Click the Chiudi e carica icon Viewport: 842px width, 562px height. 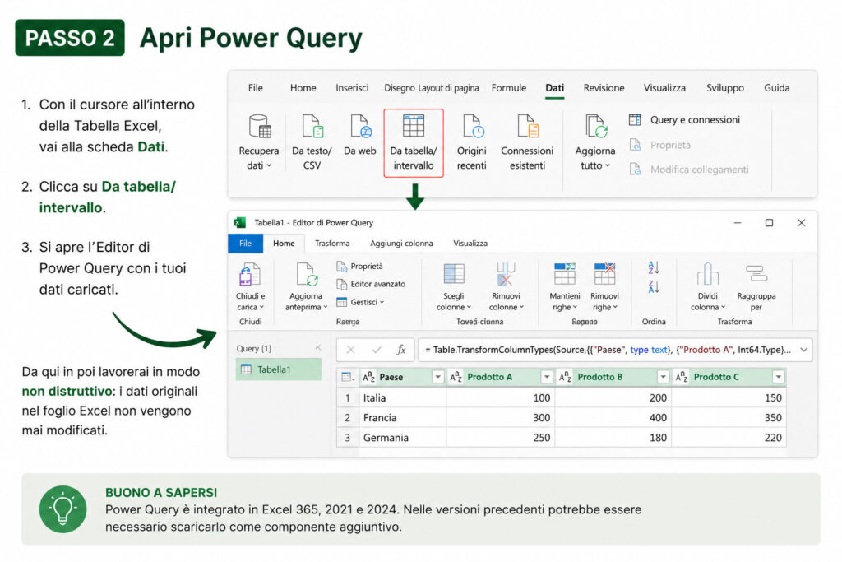pyautogui.click(x=250, y=275)
